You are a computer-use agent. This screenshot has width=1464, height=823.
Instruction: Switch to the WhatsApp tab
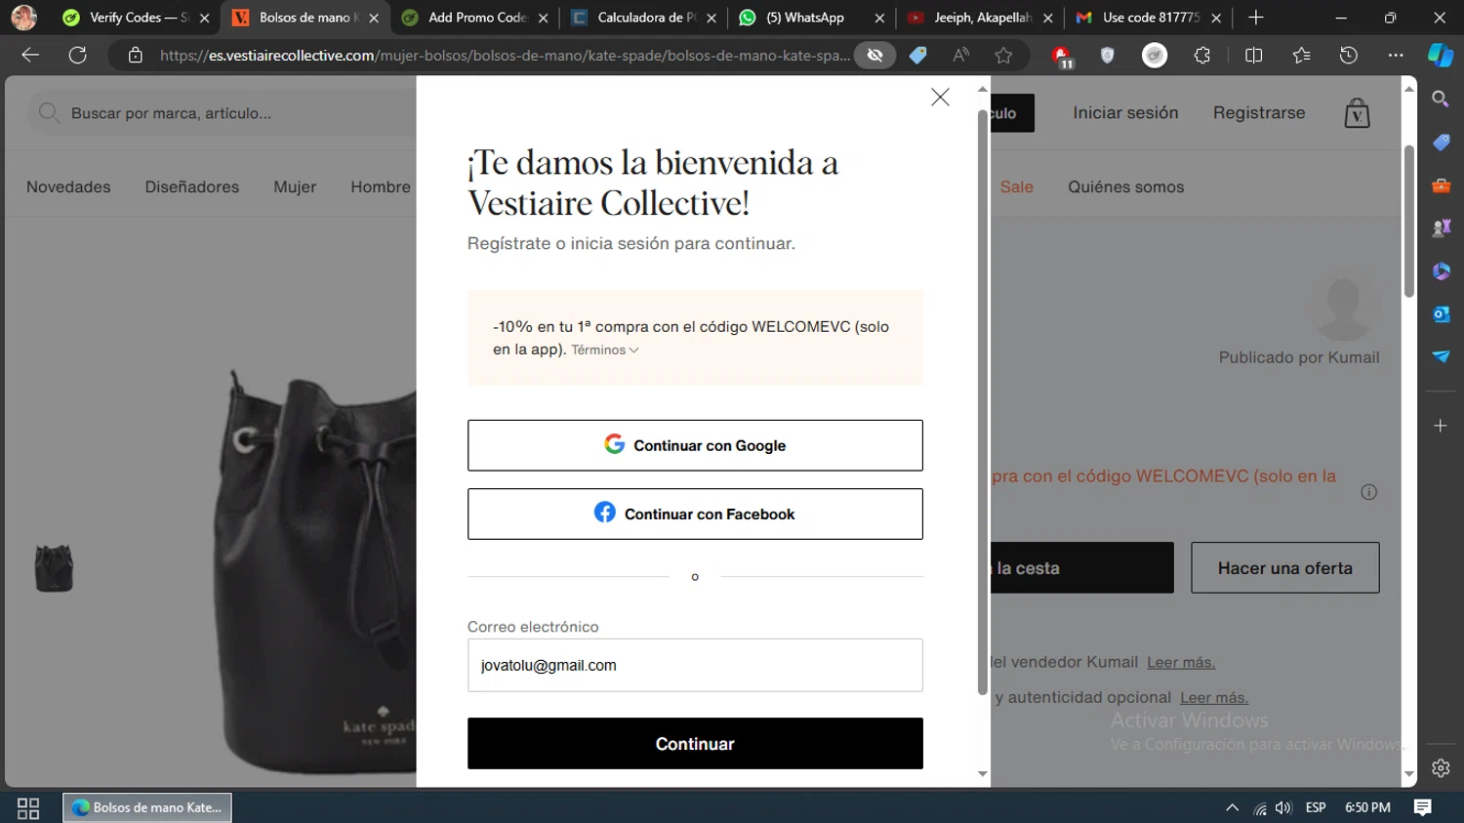pyautogui.click(x=812, y=18)
